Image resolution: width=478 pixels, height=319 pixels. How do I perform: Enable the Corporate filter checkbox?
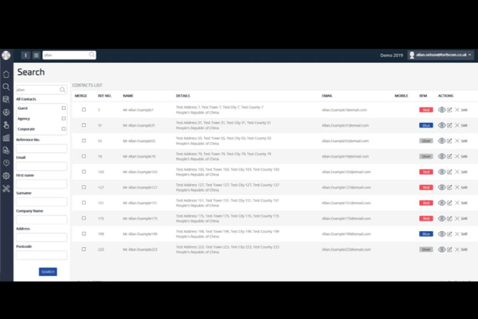pos(63,129)
